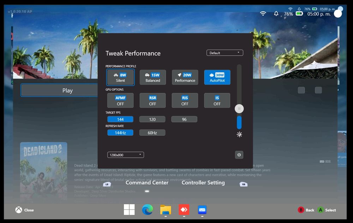
Task: Click the Tweak Performance heading
Action: 133,53
